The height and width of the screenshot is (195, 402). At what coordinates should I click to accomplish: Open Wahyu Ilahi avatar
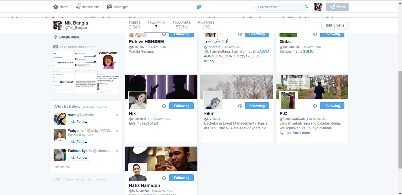coord(60,135)
